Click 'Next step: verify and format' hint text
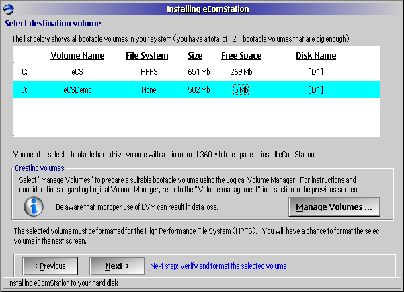Screen dimensions: 404x292 pos(218,266)
